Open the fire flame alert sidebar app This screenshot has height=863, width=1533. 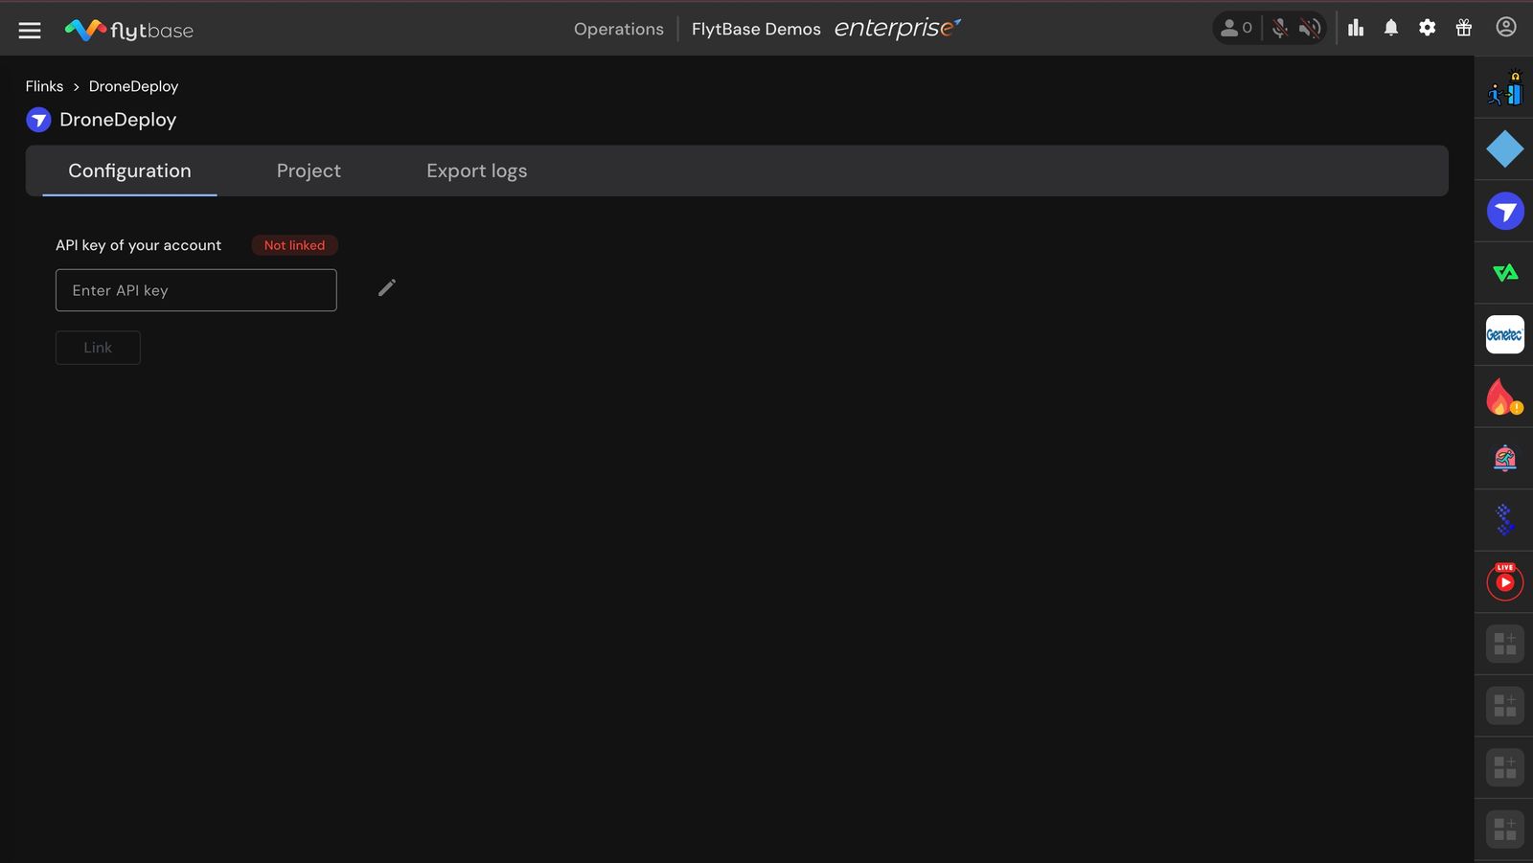pyautogui.click(x=1504, y=397)
